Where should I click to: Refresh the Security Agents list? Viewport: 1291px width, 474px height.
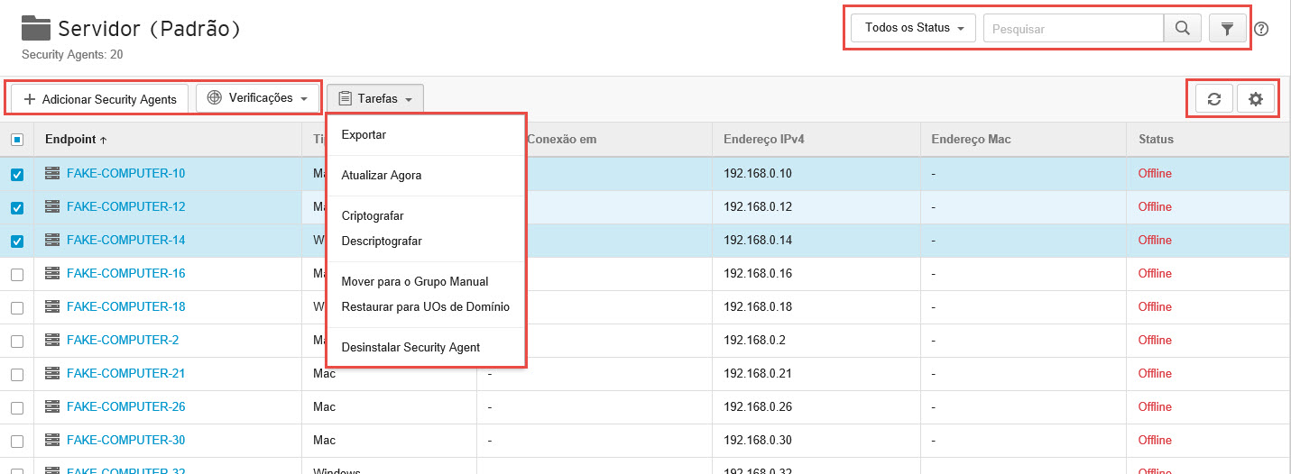(1213, 99)
